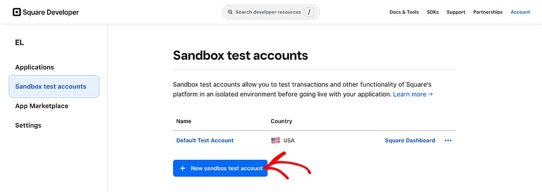Go to Support in top navigation
Screen dimensions: 542x192
pos(456,12)
